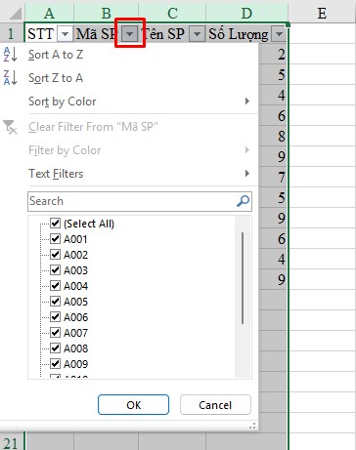
Task: Confirm the filter with OK
Action: (133, 405)
